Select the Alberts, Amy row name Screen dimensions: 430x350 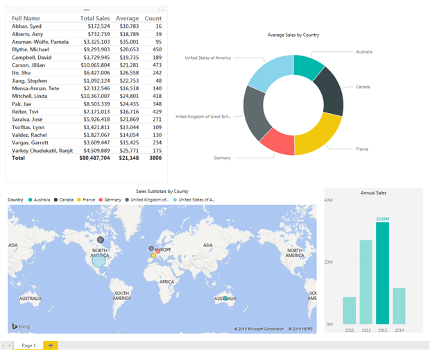28,34
